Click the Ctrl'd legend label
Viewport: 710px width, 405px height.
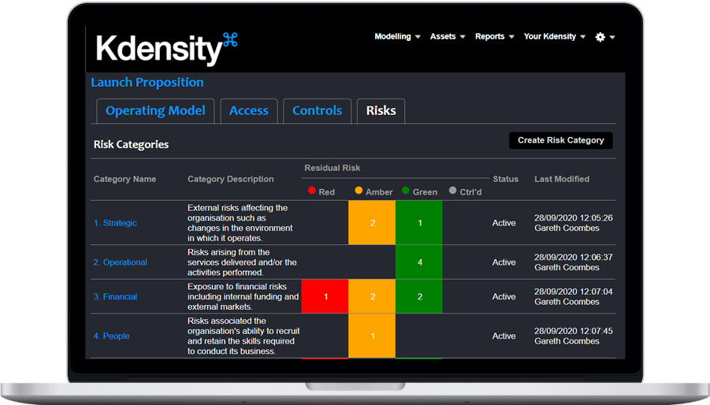pos(470,192)
